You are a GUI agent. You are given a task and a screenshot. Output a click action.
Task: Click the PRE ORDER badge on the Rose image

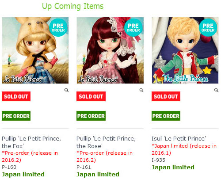coord(133,27)
